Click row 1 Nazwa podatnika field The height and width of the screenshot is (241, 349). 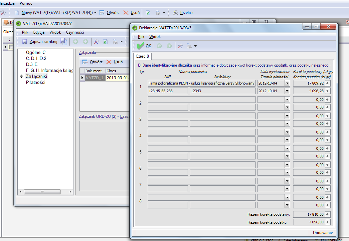tap(201, 83)
